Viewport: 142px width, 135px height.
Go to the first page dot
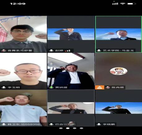[61, 128]
